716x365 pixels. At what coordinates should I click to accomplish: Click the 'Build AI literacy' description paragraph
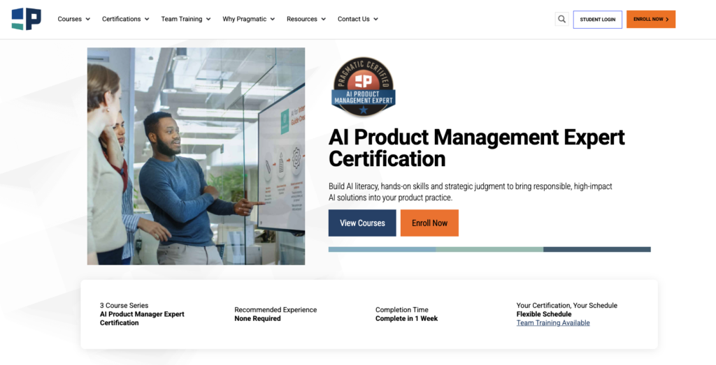coord(471,192)
